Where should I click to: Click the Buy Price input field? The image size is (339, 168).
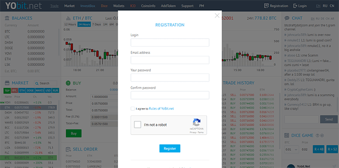[104, 104]
